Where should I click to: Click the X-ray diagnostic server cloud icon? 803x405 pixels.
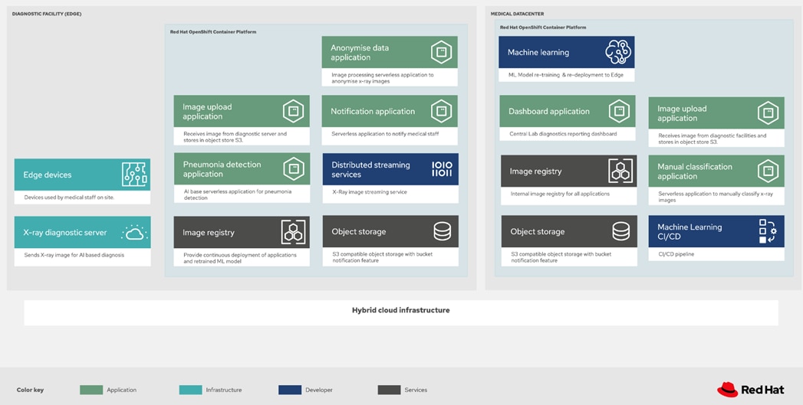(x=135, y=232)
